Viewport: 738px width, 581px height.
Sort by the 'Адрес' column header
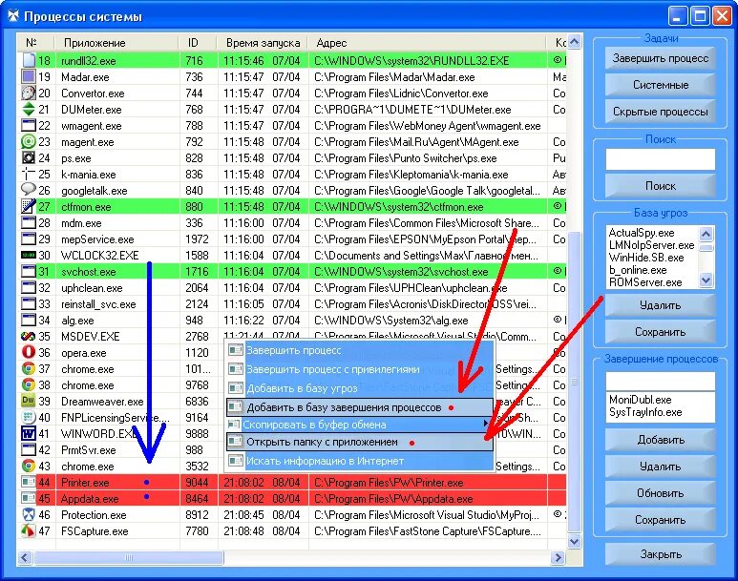pos(428,43)
